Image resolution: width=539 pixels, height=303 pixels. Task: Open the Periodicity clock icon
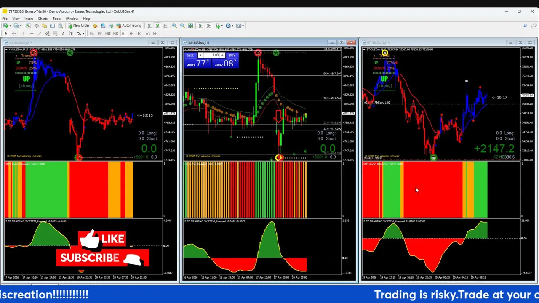click(228, 26)
